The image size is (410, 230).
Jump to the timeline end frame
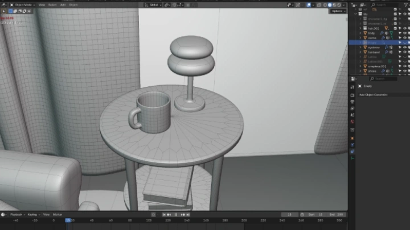(x=188, y=215)
